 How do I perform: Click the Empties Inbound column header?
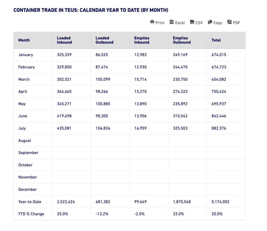pyautogui.click(x=142, y=40)
